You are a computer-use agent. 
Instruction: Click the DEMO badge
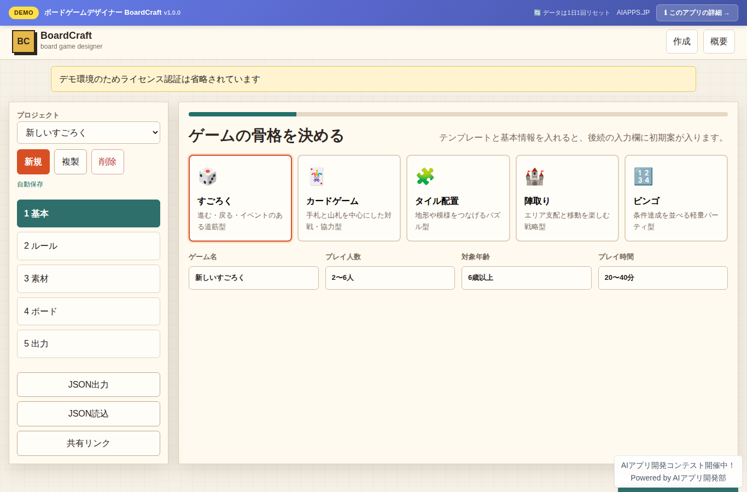[x=24, y=13]
